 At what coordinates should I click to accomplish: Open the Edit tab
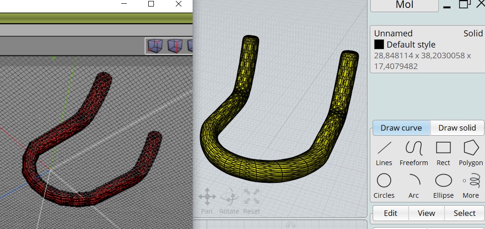[390, 213]
